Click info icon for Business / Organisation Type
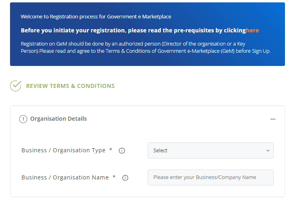Viewport: 293px width, 201px height. click(122, 151)
